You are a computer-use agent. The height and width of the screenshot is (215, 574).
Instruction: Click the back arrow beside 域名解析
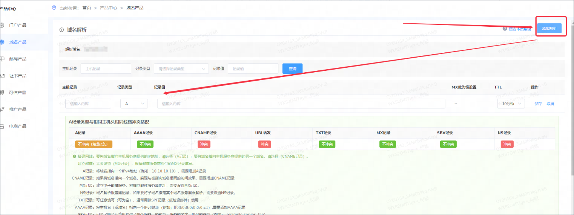coord(61,30)
